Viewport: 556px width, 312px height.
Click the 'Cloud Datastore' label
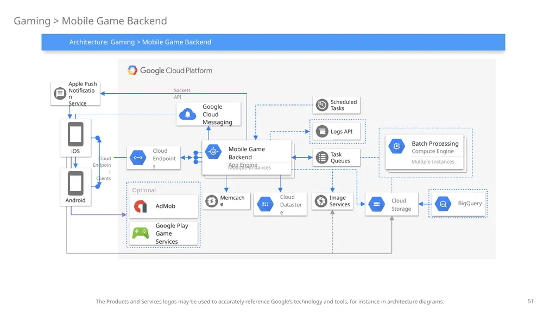[x=291, y=204]
